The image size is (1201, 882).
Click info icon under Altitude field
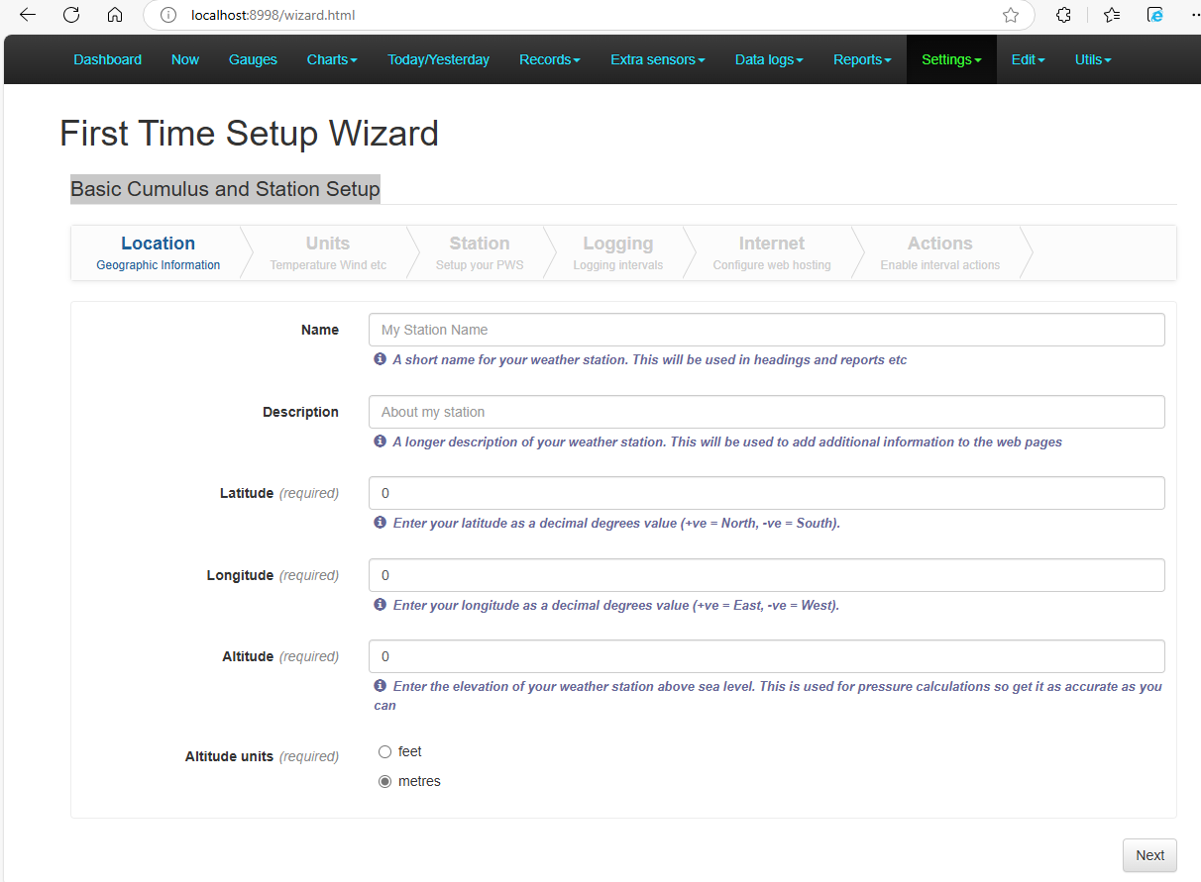(380, 686)
